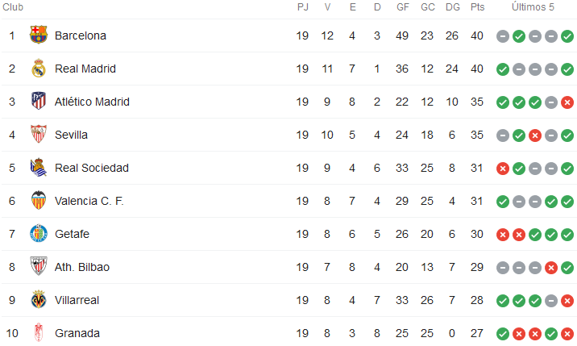Click Barcelona's most recent green win icon

coord(567,36)
